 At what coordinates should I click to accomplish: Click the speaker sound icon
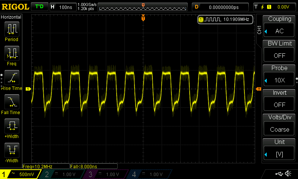tap(288, 174)
